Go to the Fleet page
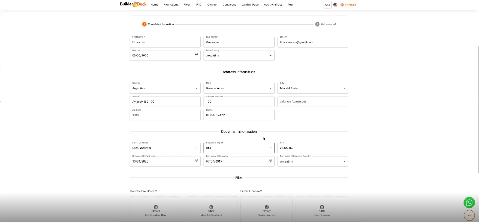479x222 pixels. (x=187, y=5)
